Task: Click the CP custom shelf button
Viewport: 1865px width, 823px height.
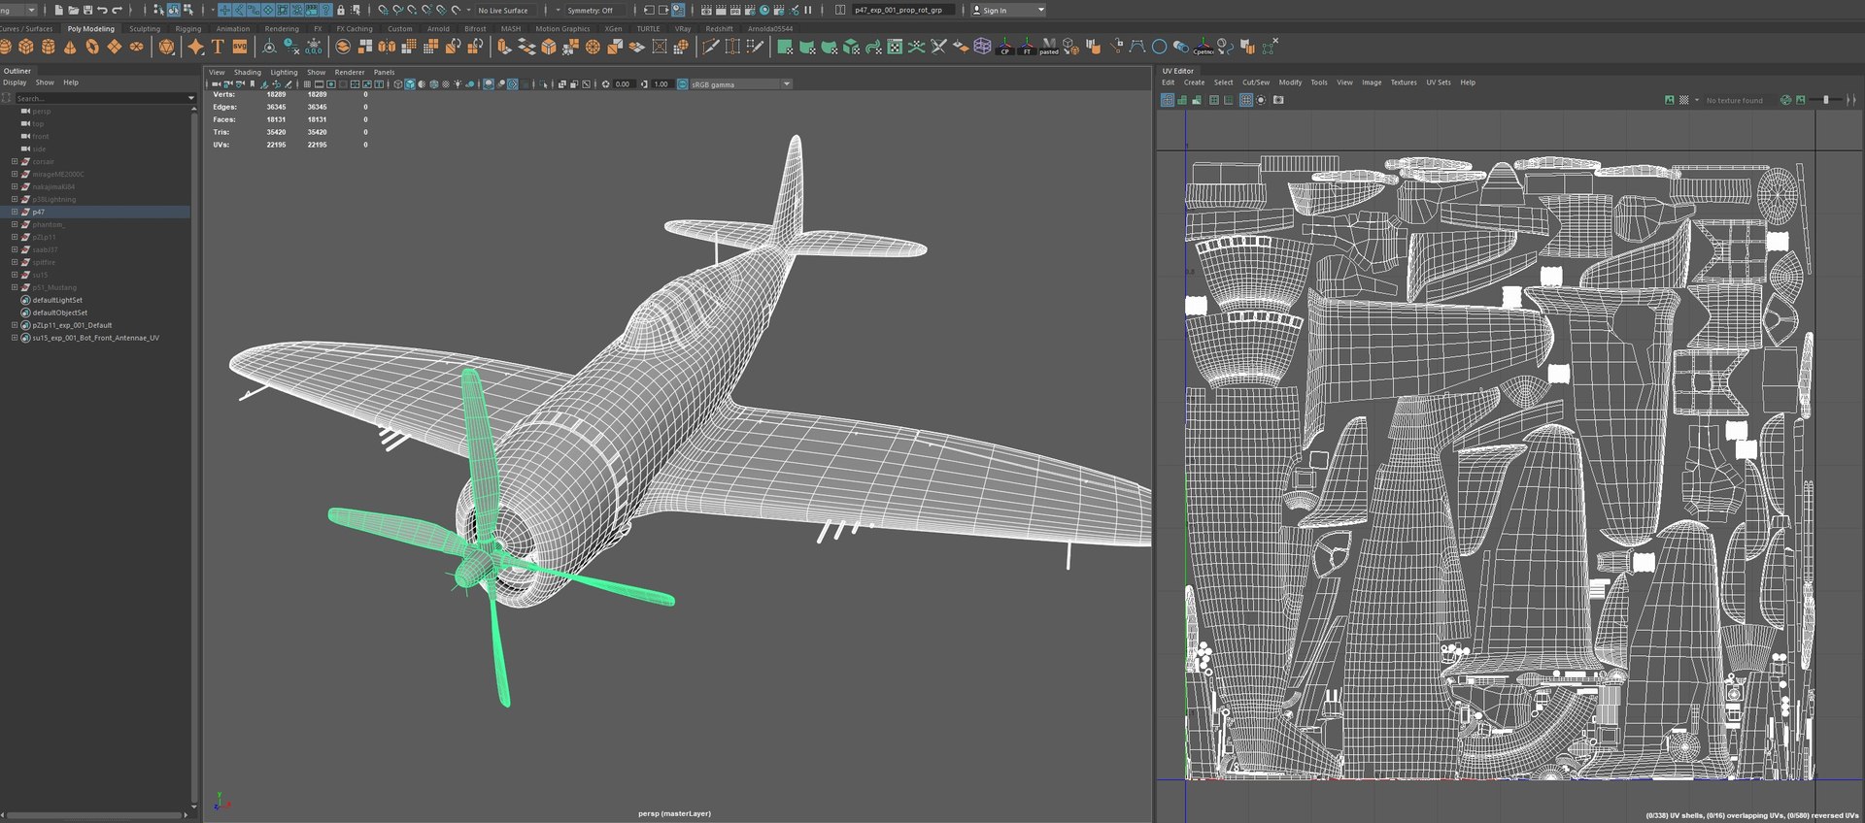Action: (x=1005, y=47)
